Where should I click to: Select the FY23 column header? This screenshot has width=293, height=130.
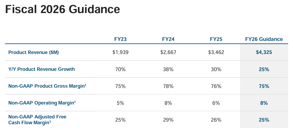point(120,39)
